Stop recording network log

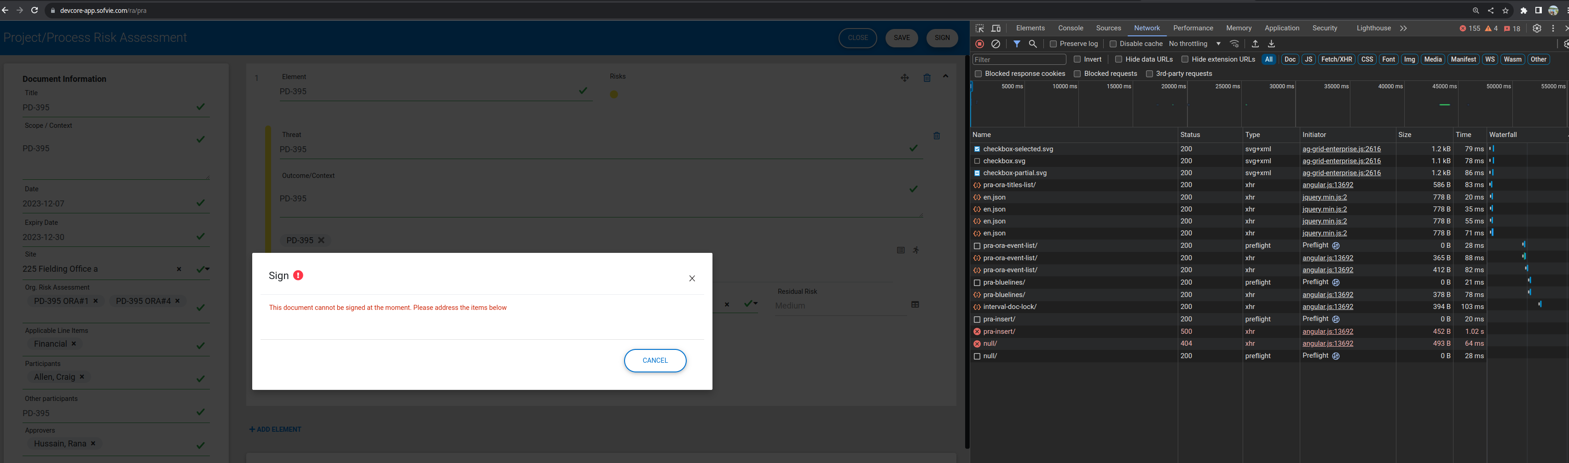pos(979,44)
